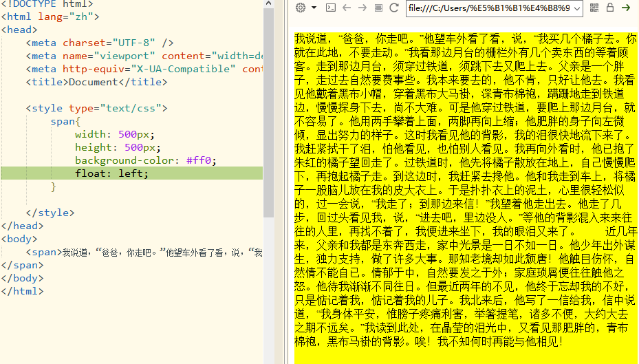
Task: Open the preview settings gear
Action: (x=301, y=8)
